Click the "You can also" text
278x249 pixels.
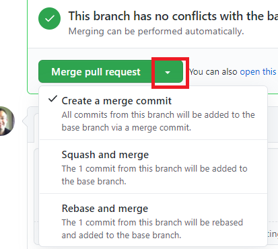pos(213,72)
